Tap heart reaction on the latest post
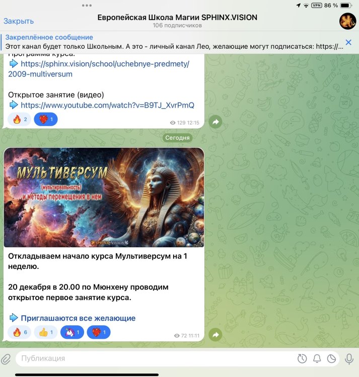 [98, 332]
